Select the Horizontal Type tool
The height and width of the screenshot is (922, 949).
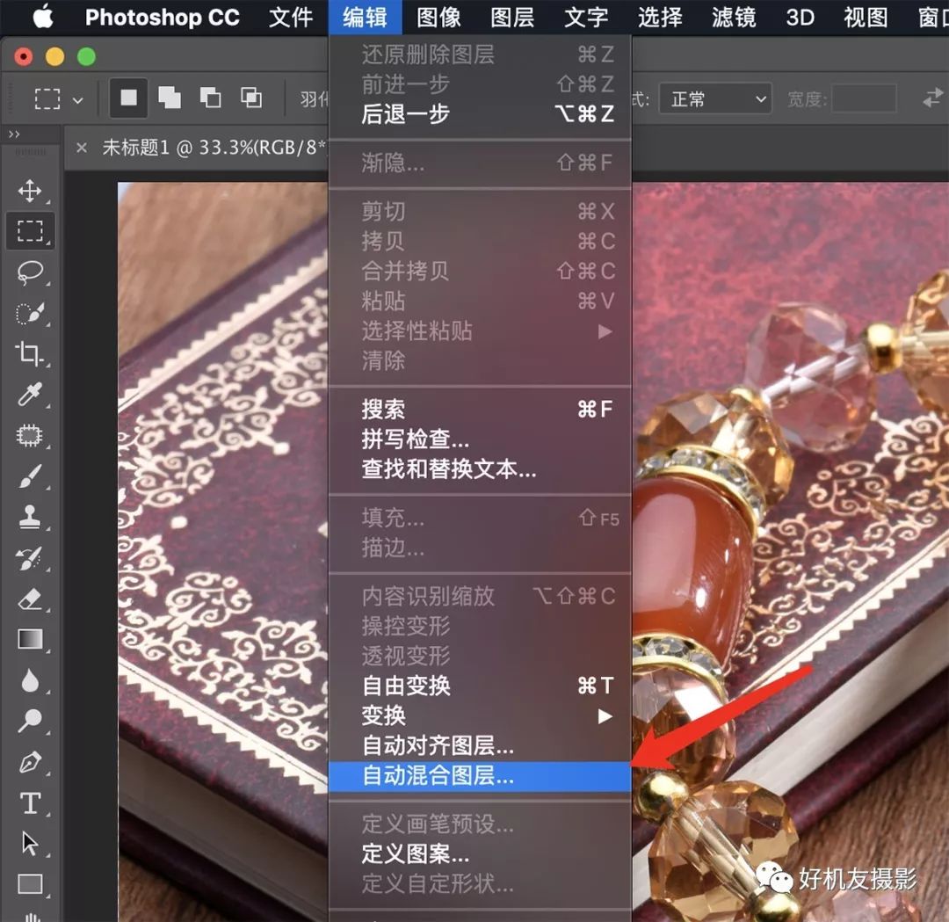pyautogui.click(x=30, y=802)
